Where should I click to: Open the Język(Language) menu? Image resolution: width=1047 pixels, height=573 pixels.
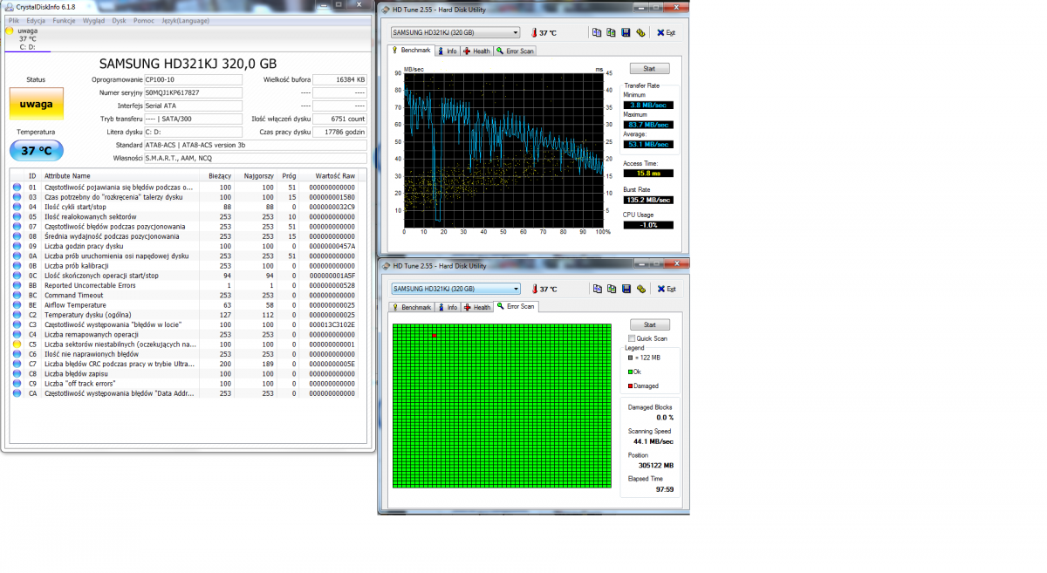184,20
